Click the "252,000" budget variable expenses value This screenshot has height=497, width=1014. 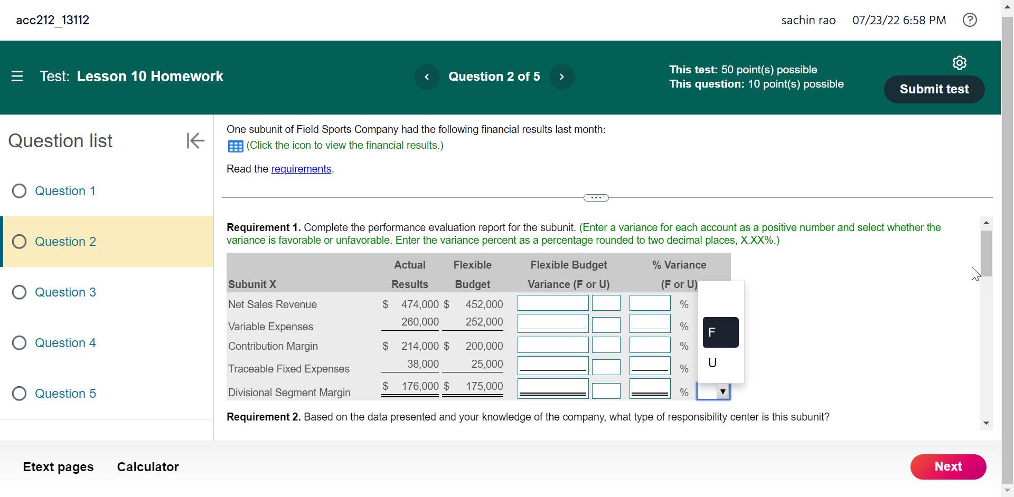coord(484,322)
